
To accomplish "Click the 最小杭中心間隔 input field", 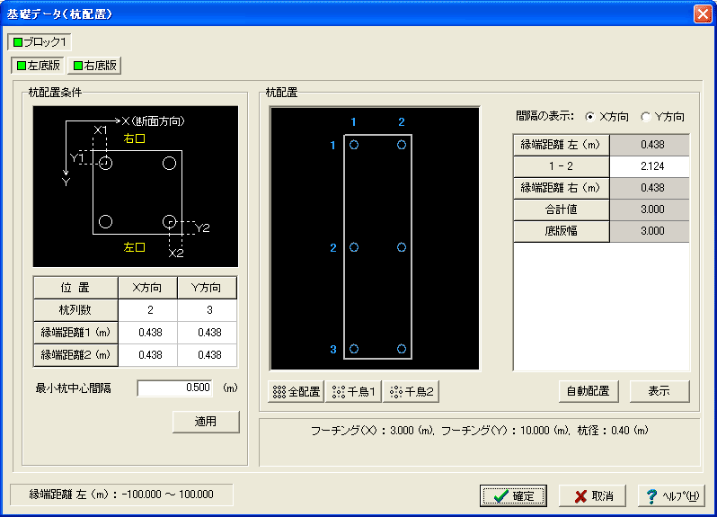I will pyautogui.click(x=174, y=388).
